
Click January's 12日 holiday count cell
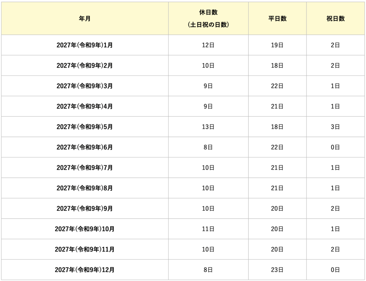click(x=208, y=45)
